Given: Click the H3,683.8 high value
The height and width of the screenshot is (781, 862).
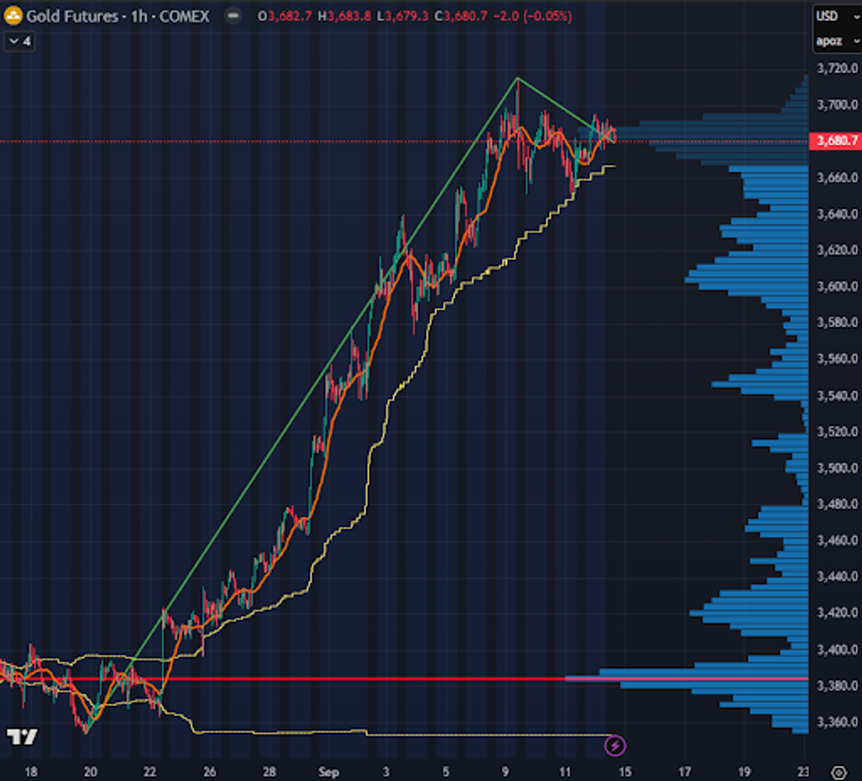Looking at the screenshot, I should pos(344,17).
